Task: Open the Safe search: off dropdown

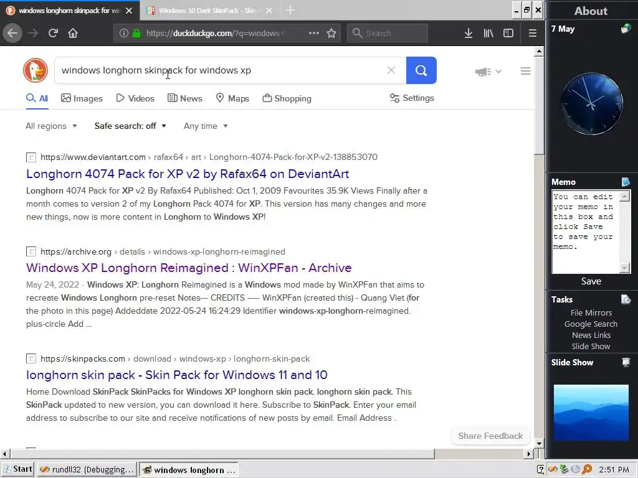Action: [130, 126]
